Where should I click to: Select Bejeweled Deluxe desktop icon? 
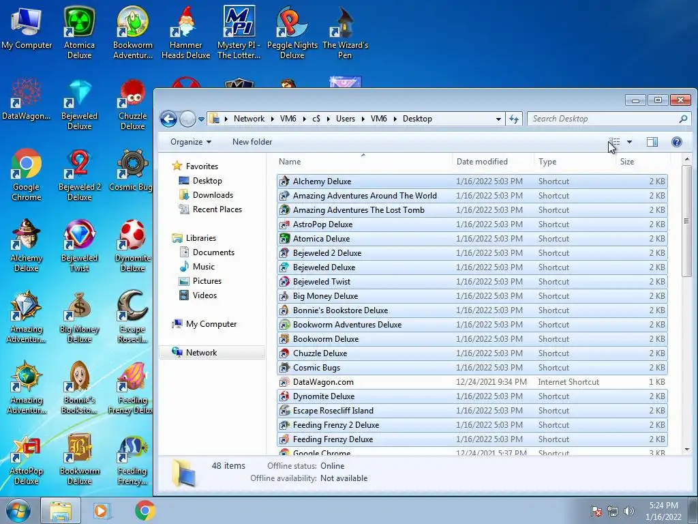click(79, 104)
